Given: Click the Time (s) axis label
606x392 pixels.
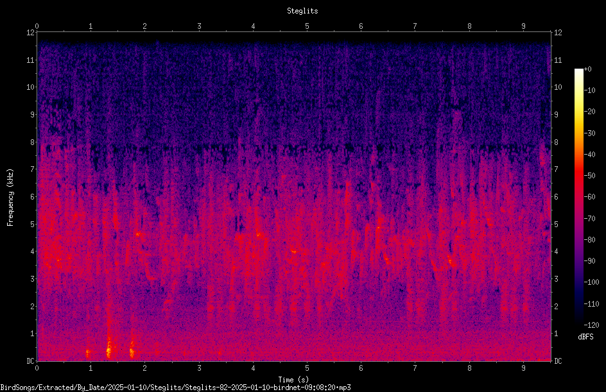Looking at the screenshot, I should (x=293, y=380).
